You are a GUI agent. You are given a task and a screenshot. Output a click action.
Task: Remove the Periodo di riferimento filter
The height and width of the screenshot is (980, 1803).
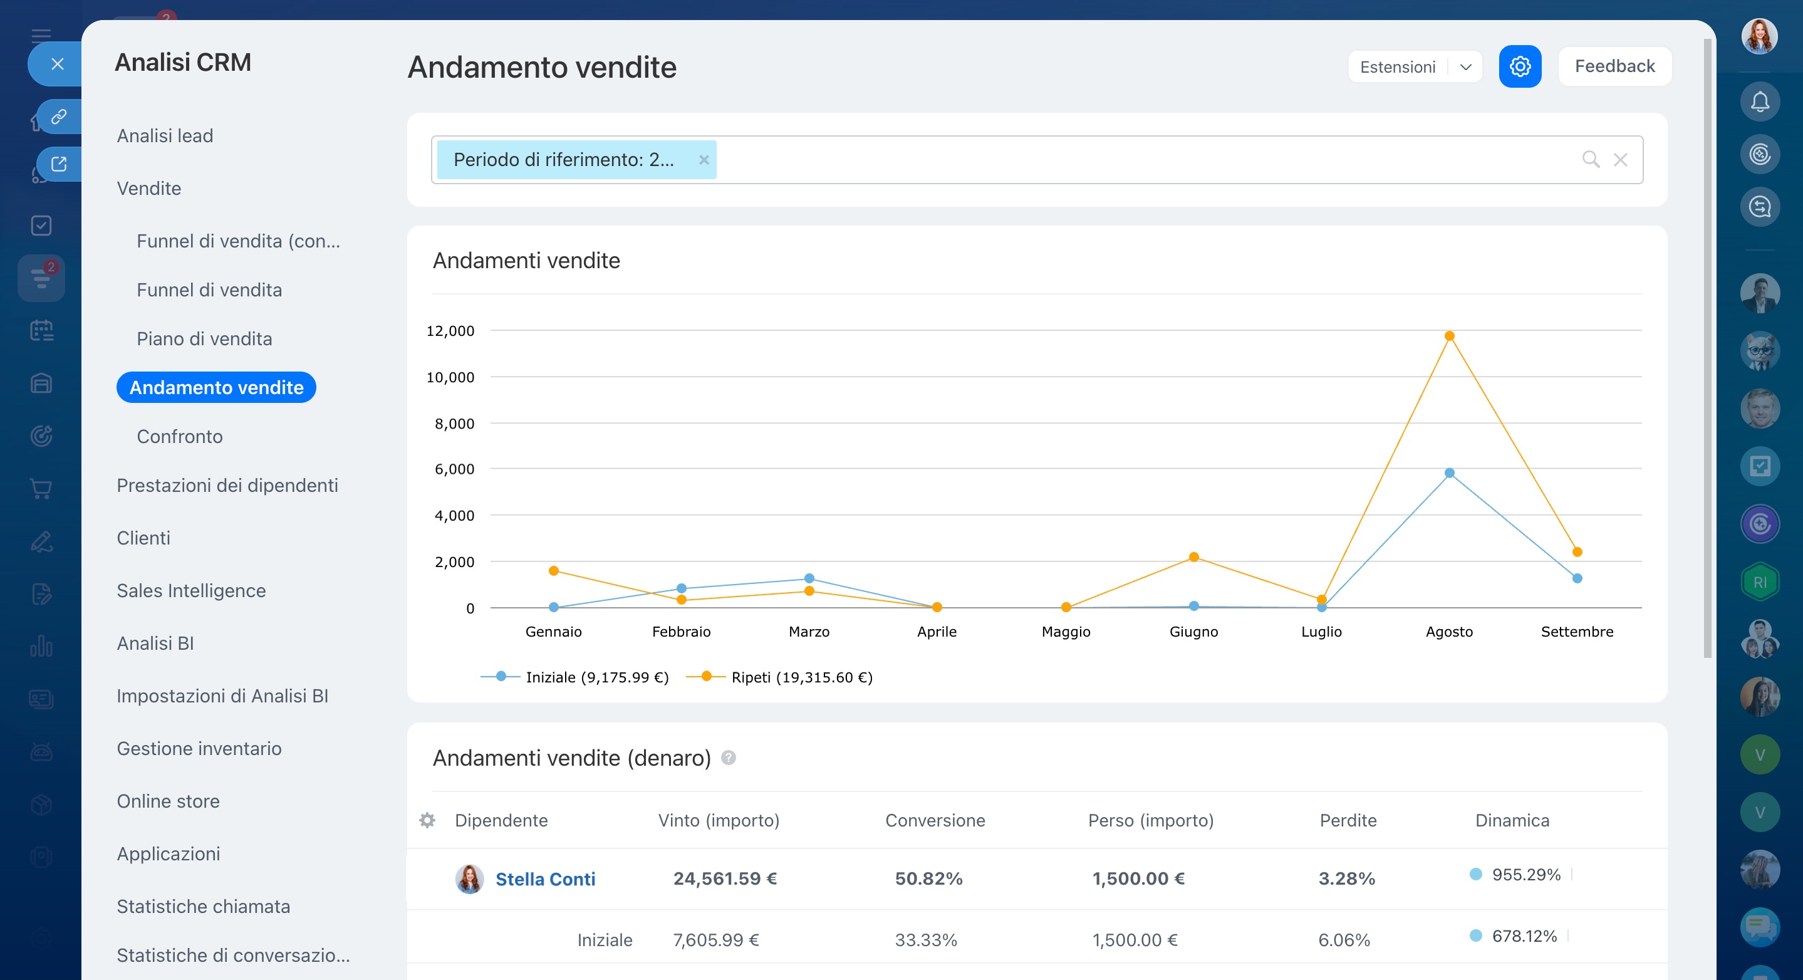point(704,160)
